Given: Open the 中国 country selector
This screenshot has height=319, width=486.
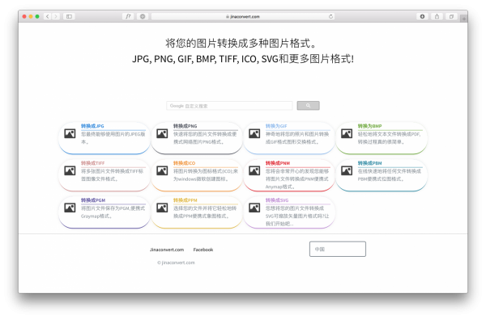Looking at the screenshot, I should pos(338,249).
